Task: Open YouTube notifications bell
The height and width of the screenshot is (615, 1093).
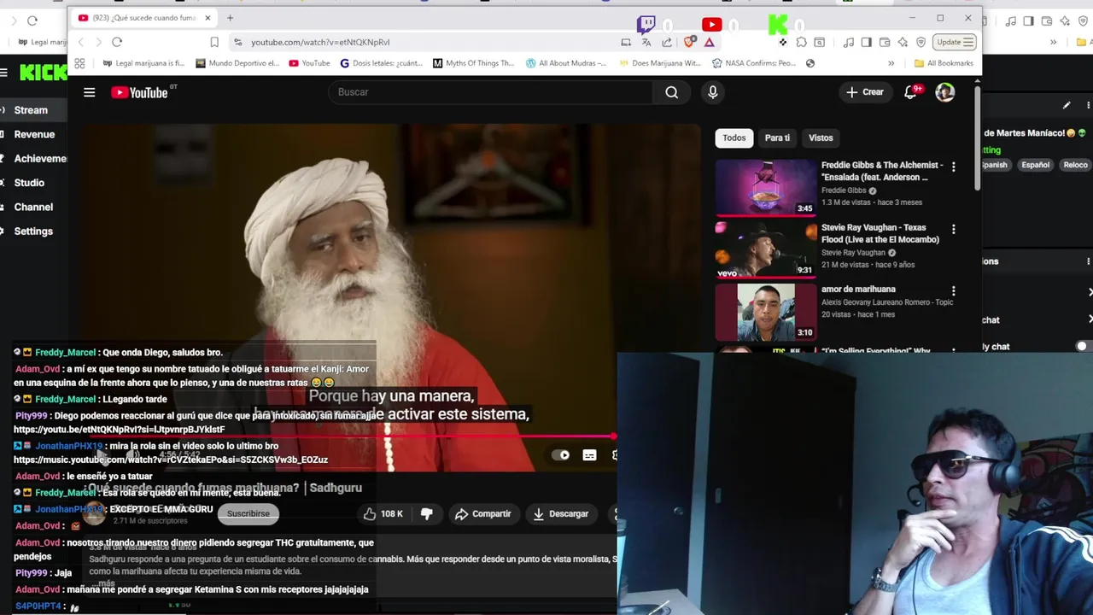Action: [910, 92]
